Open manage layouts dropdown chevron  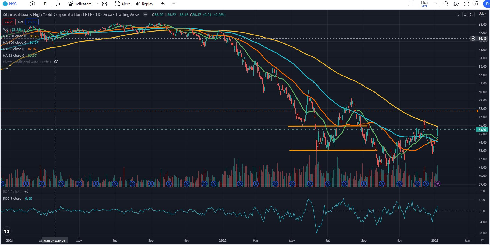click(436, 4)
